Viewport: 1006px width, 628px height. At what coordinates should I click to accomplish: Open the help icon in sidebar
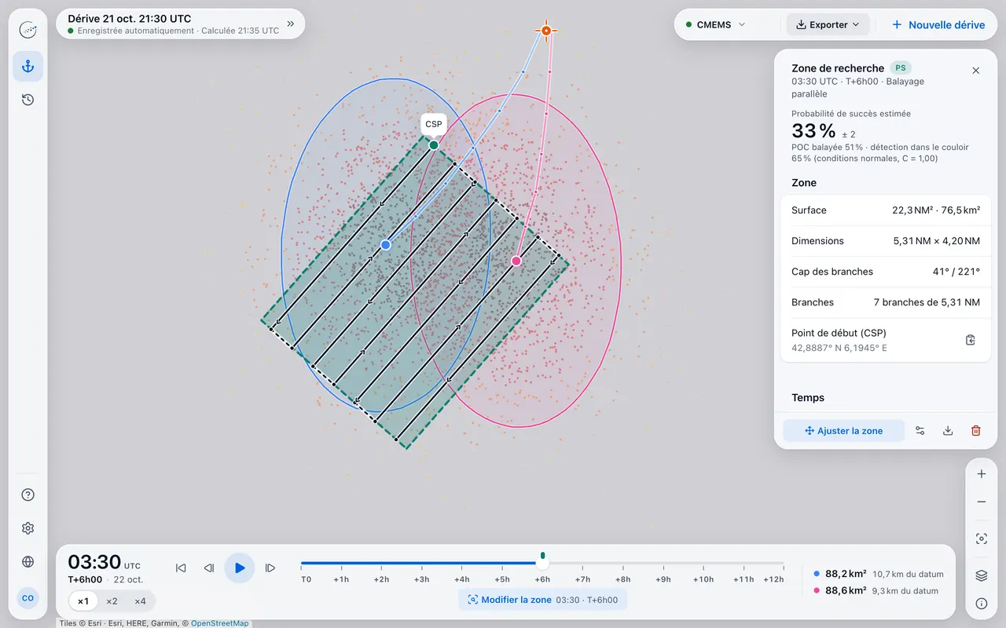click(x=28, y=495)
